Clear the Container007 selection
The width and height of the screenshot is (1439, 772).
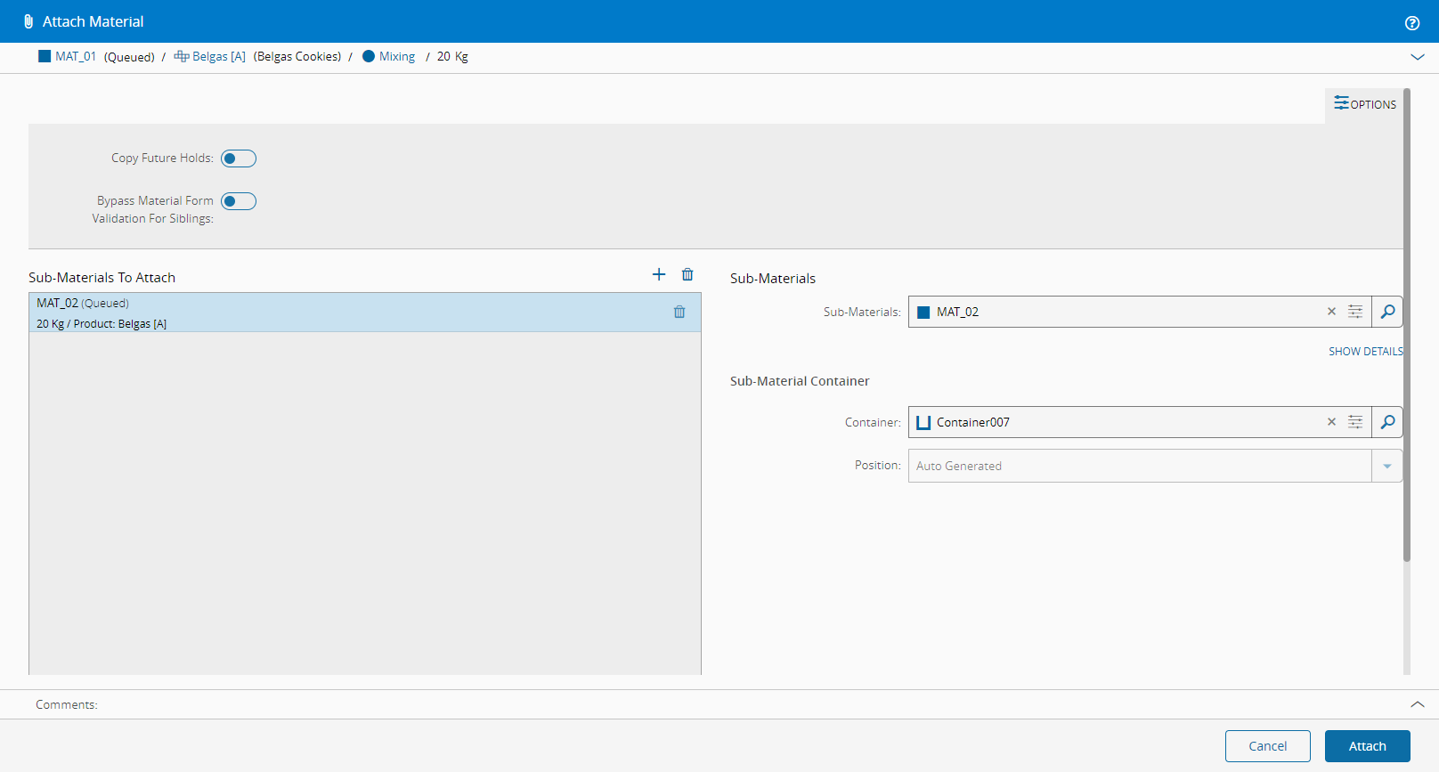pyautogui.click(x=1331, y=422)
